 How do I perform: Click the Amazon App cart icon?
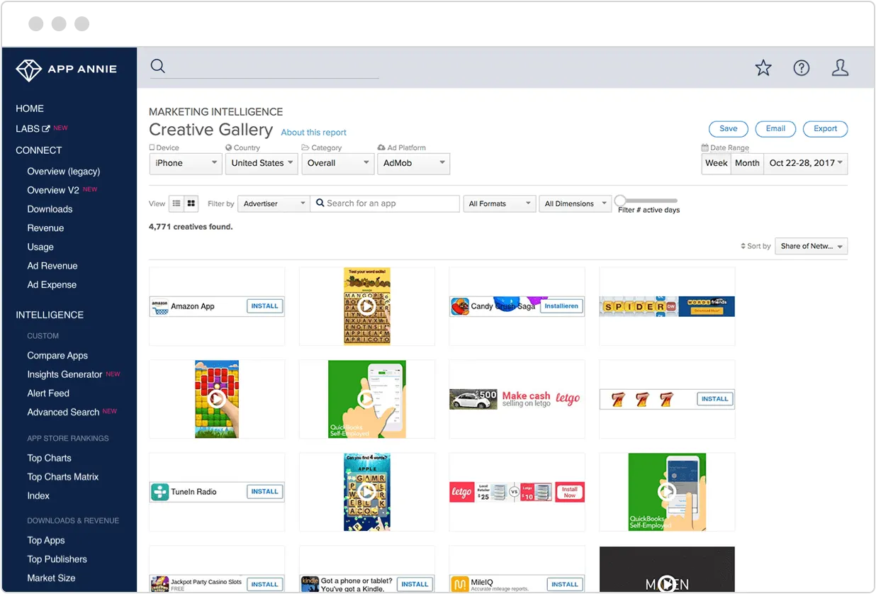160,307
